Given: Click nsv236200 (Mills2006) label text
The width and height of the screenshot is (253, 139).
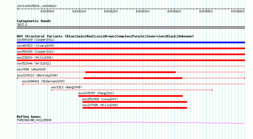Looking at the screenshot, I should coord(35,57).
